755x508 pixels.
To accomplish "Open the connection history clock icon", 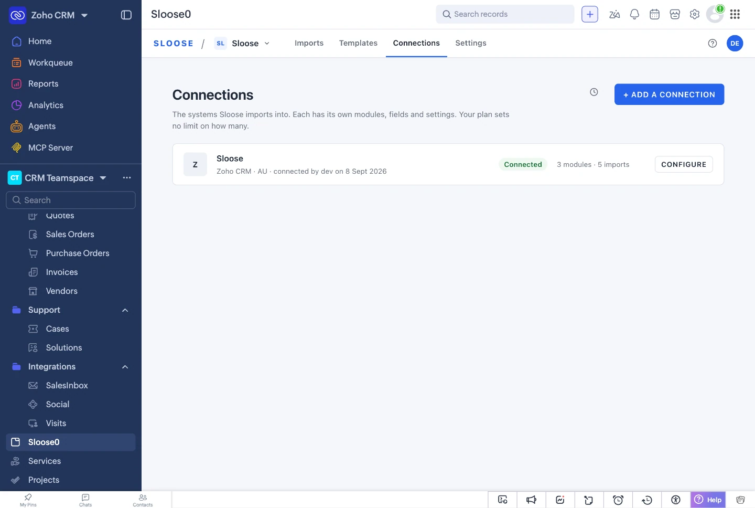I will [594, 92].
